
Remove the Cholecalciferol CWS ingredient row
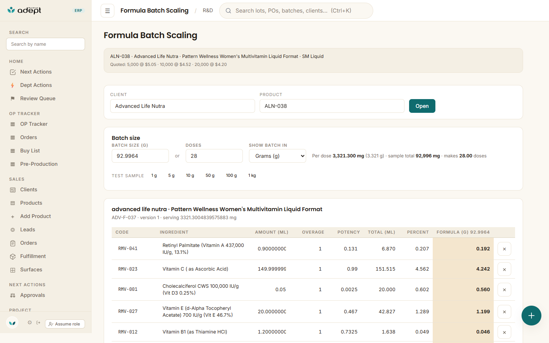click(x=504, y=290)
